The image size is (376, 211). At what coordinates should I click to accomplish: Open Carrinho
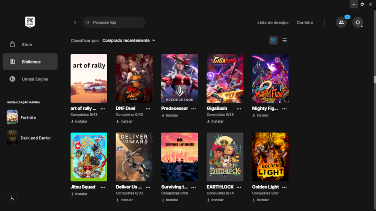pyautogui.click(x=305, y=23)
